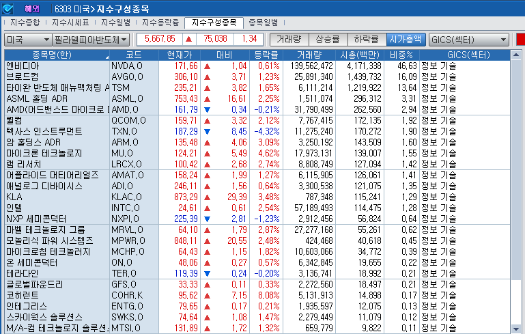The width and height of the screenshot is (525, 334).
Task: Click 코히런트 change rate 8.08%
Action: pyautogui.click(x=268, y=296)
